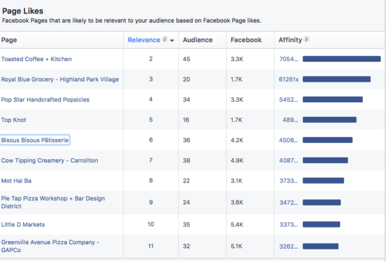Click Little D Markets' affinity bar
Image resolution: width=386 pixels, height=261 pixels.
322,224
